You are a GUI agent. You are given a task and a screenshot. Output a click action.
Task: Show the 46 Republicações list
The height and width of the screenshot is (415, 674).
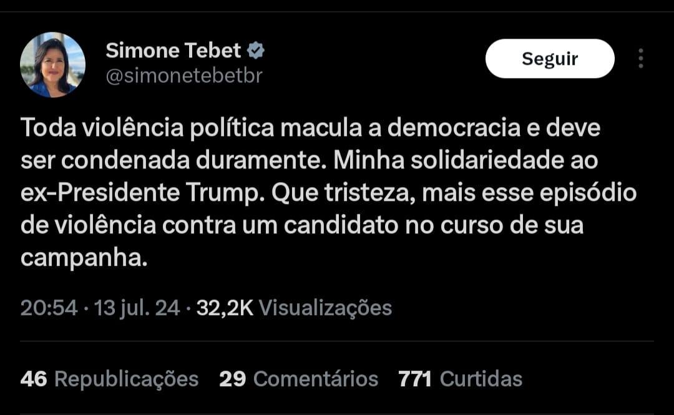[109, 379]
